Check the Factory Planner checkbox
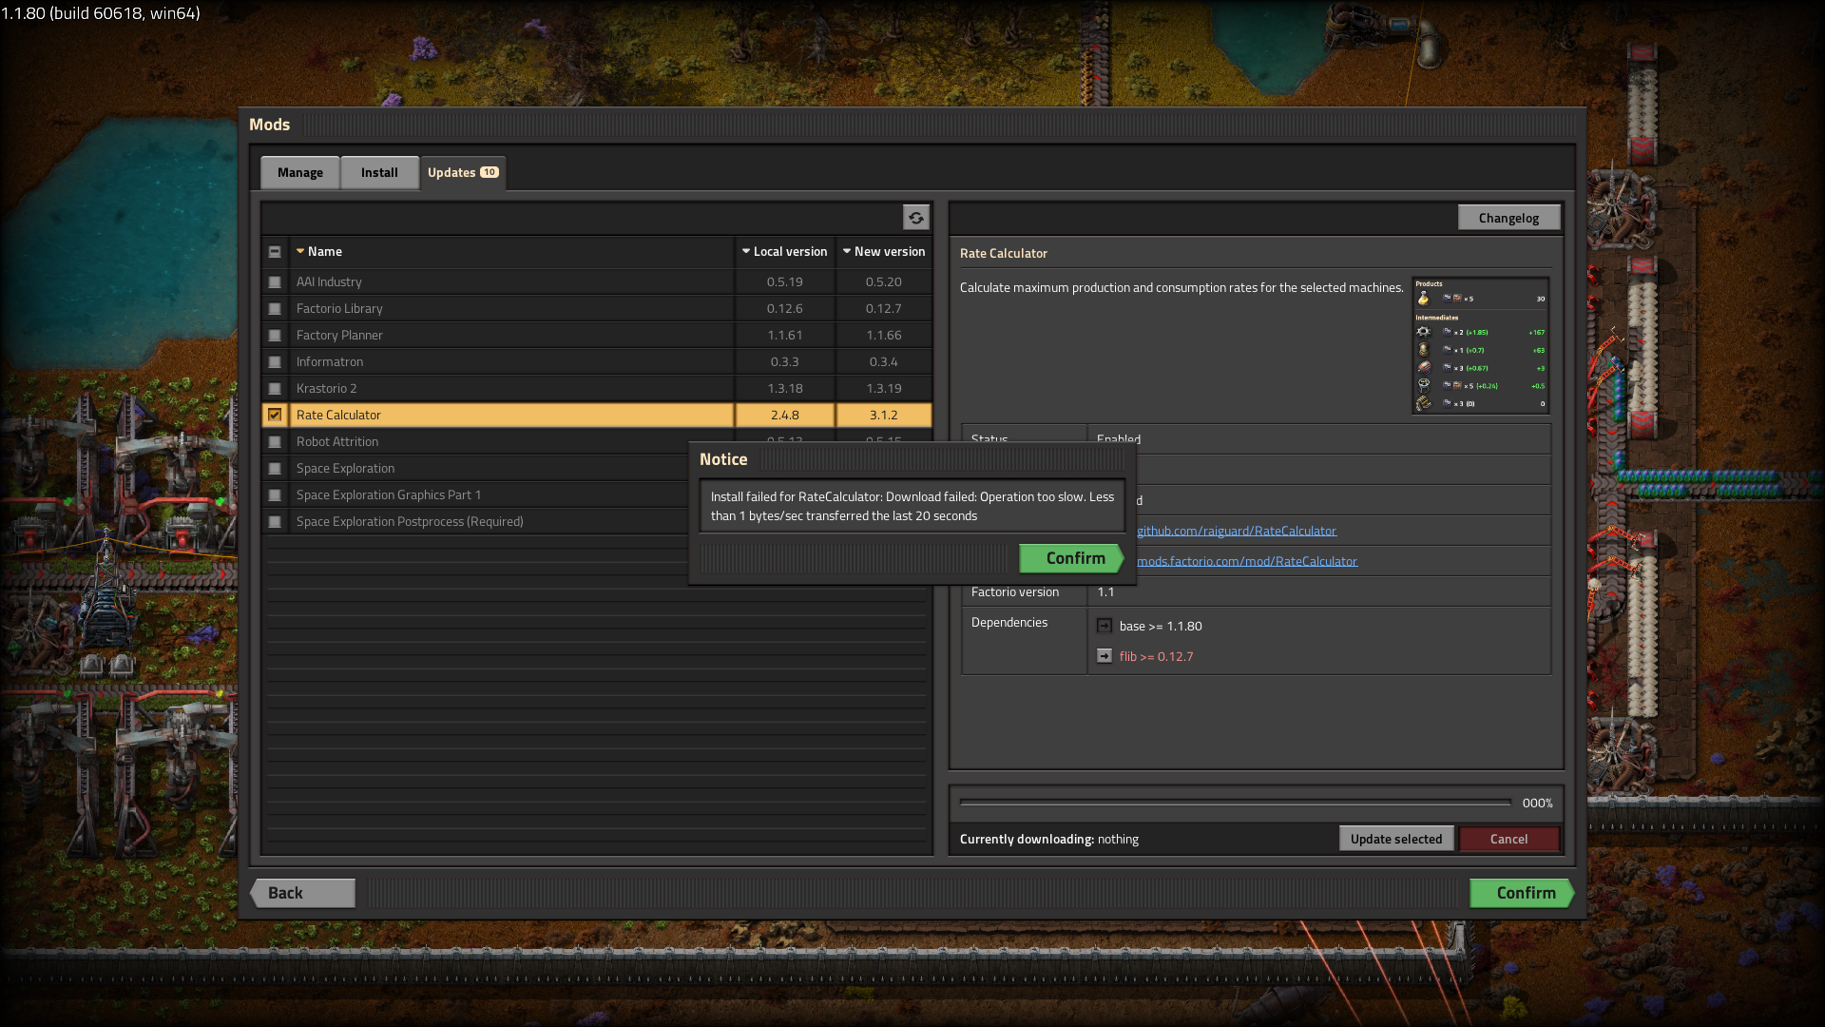 [x=275, y=336]
